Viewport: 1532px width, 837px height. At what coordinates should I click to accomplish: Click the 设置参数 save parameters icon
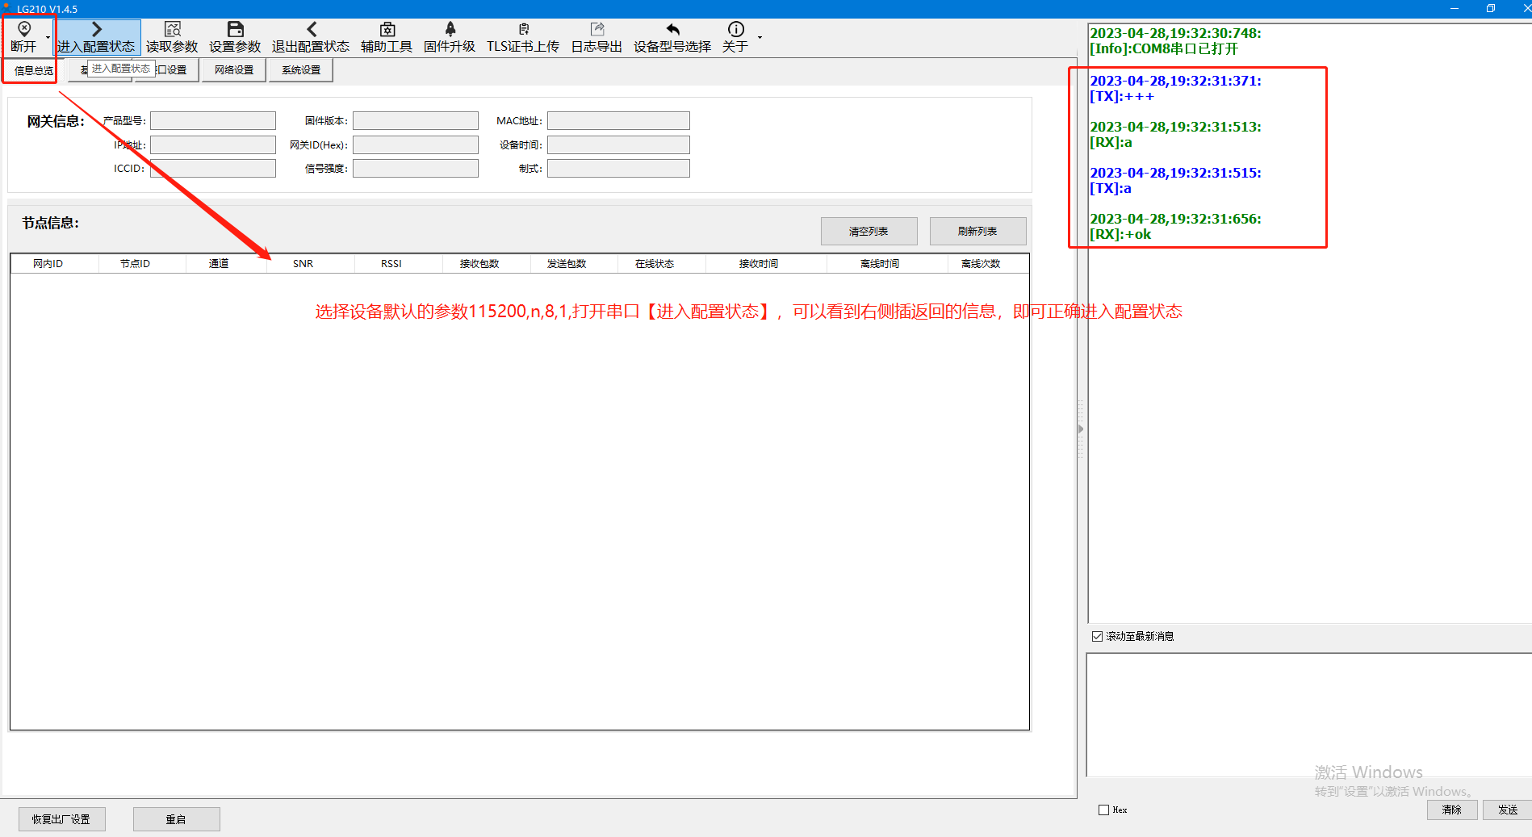point(235,30)
